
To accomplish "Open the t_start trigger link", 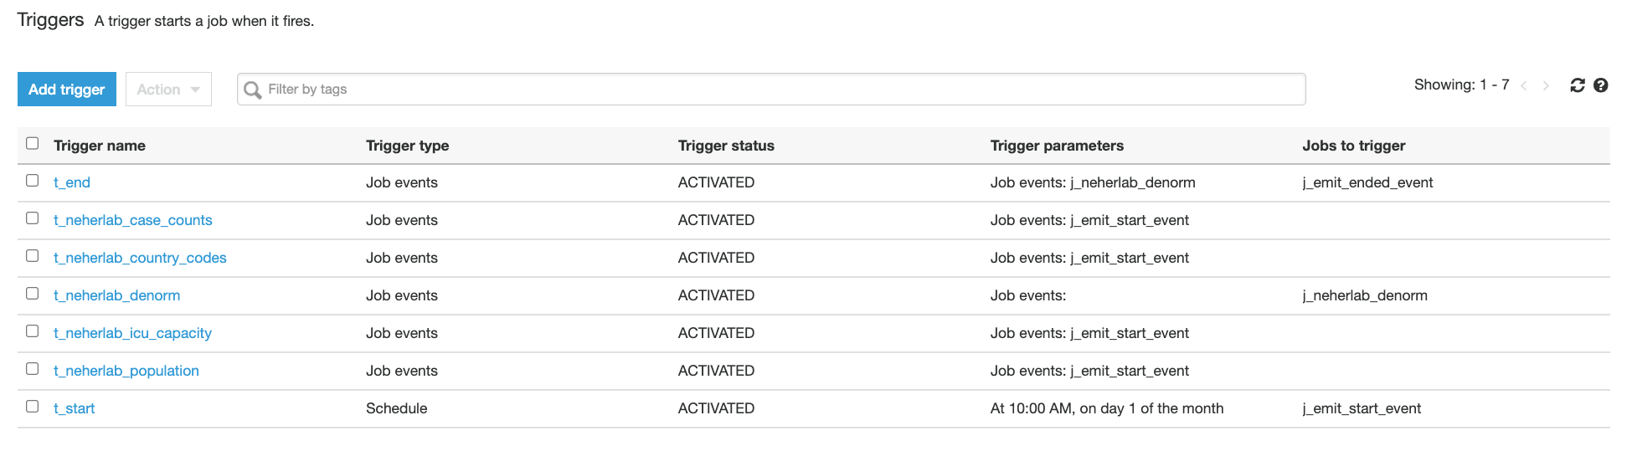I will 75,408.
